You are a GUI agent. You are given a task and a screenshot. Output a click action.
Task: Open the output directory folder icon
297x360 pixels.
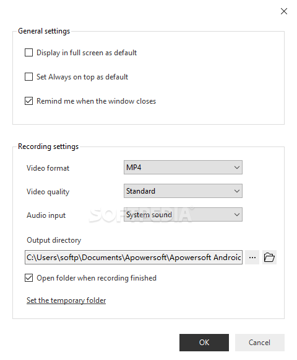pyautogui.click(x=269, y=258)
